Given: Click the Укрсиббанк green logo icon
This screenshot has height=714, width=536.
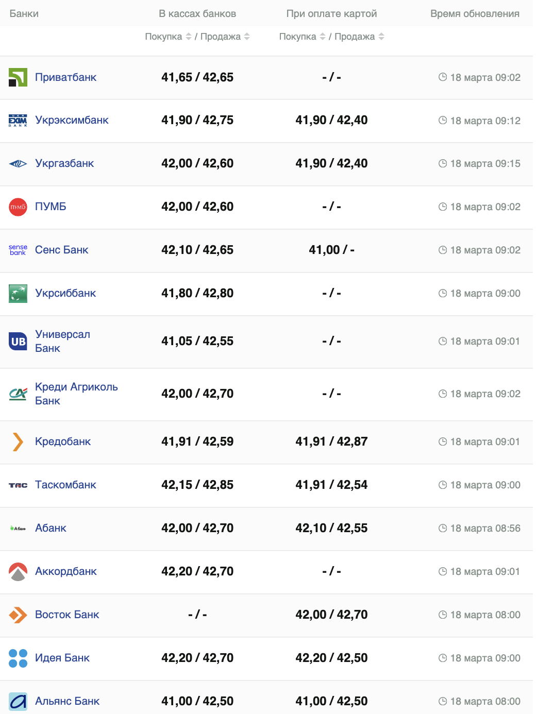Looking at the screenshot, I should (18, 294).
